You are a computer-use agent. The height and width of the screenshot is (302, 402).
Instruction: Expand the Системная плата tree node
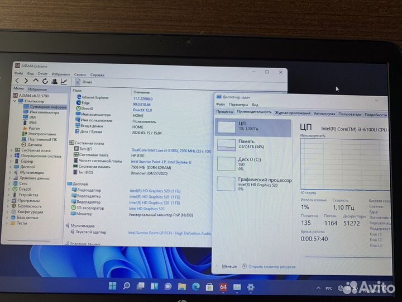coord(11,150)
